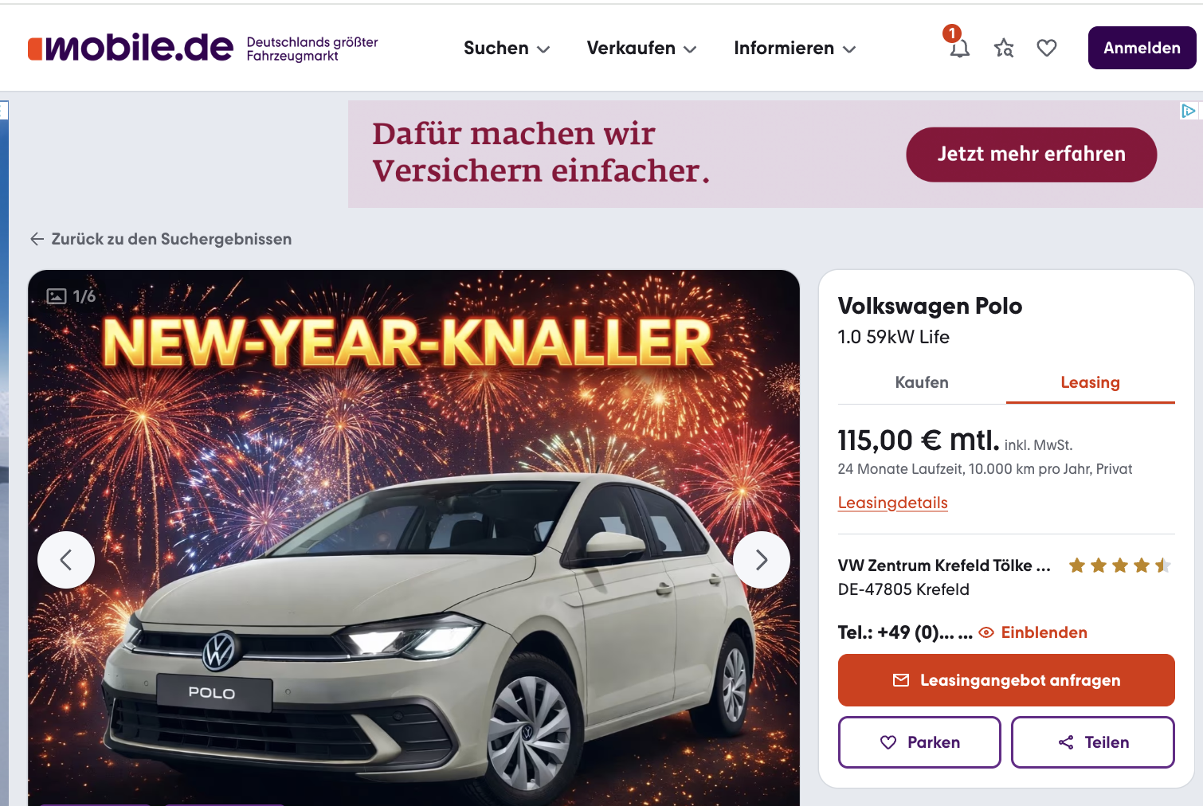Open parked vehicles heart icon in header
The width and height of the screenshot is (1203, 806).
(x=1047, y=49)
